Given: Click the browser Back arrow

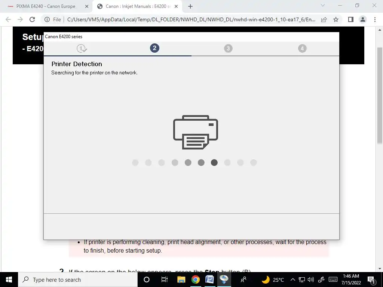Looking at the screenshot, I should click(x=8, y=19).
